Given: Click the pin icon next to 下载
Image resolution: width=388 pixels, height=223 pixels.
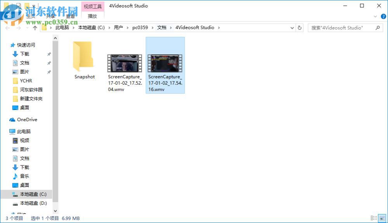Looking at the screenshot, I should click(x=49, y=54).
